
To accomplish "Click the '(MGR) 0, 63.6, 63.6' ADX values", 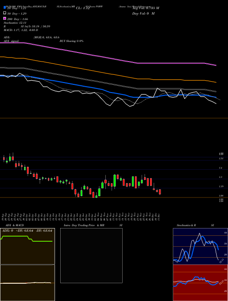I will (47, 37).
